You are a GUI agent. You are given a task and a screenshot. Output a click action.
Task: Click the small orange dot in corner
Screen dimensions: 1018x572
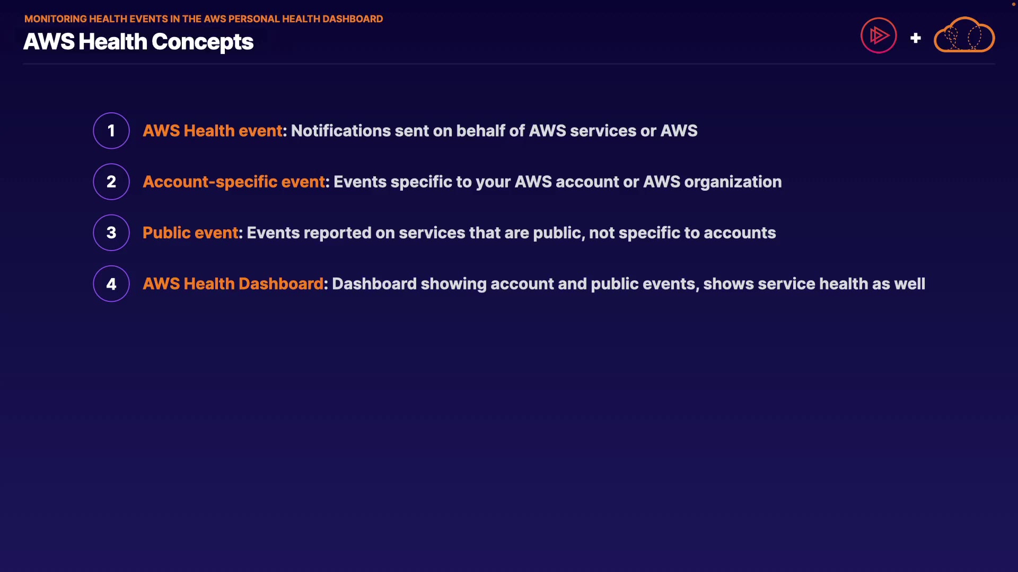click(1013, 4)
